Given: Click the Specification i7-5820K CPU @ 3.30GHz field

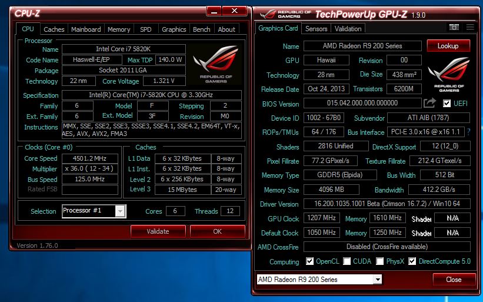Looking at the screenshot, I should click(152, 95).
